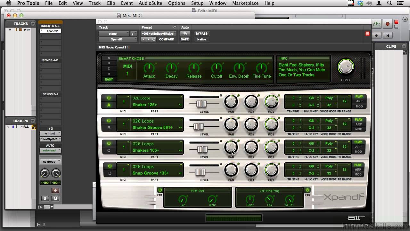
Task: Enable PLAY mode for part A
Action: coord(359,97)
